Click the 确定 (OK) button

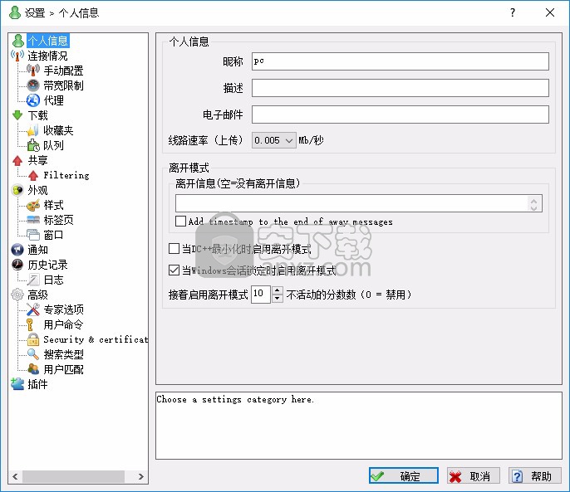[x=404, y=475]
